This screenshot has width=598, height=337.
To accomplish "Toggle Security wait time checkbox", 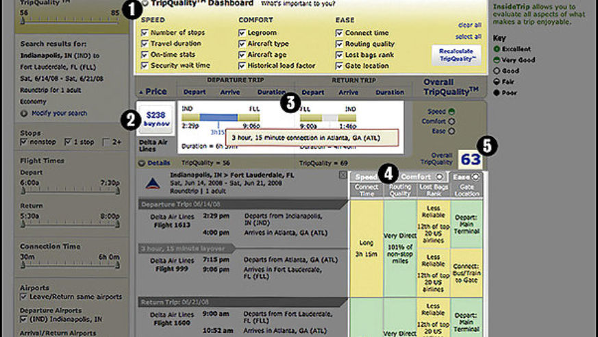I will [x=145, y=66].
